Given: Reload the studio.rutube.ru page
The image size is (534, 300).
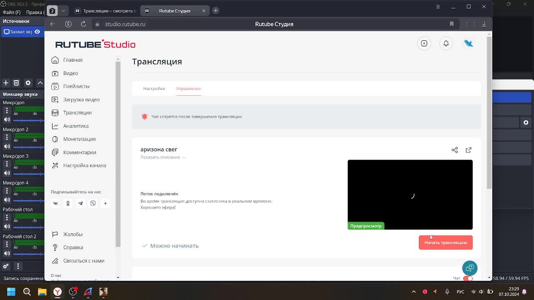Looking at the screenshot, I should pyautogui.click(x=83, y=24).
